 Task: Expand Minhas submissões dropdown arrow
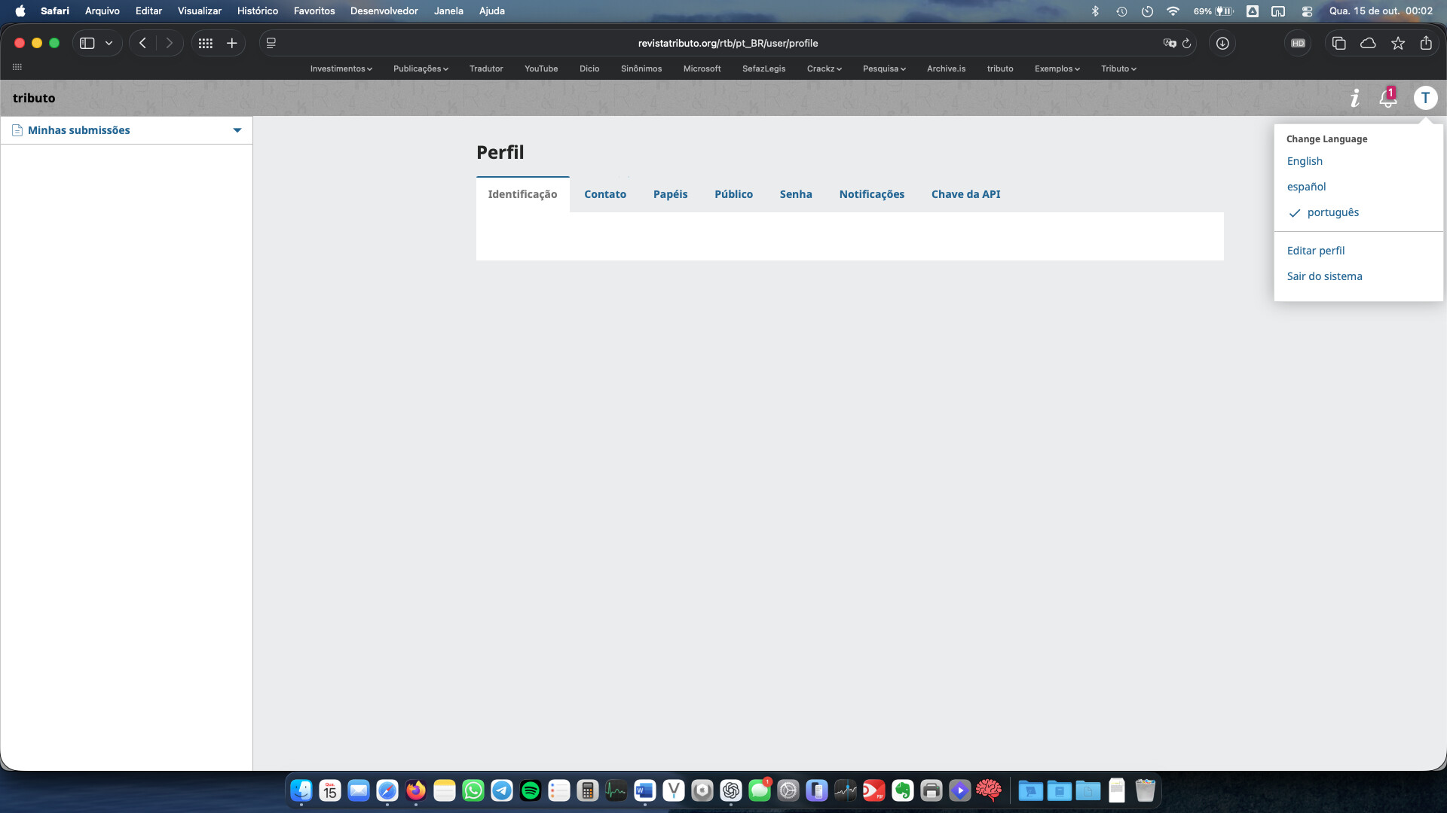click(237, 130)
